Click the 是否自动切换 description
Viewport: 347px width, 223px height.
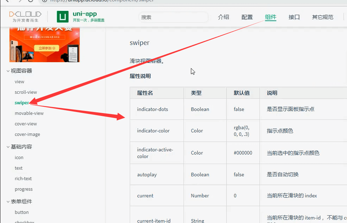pos(283,175)
